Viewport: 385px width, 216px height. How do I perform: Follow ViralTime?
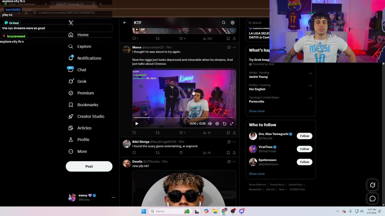[x=304, y=149]
